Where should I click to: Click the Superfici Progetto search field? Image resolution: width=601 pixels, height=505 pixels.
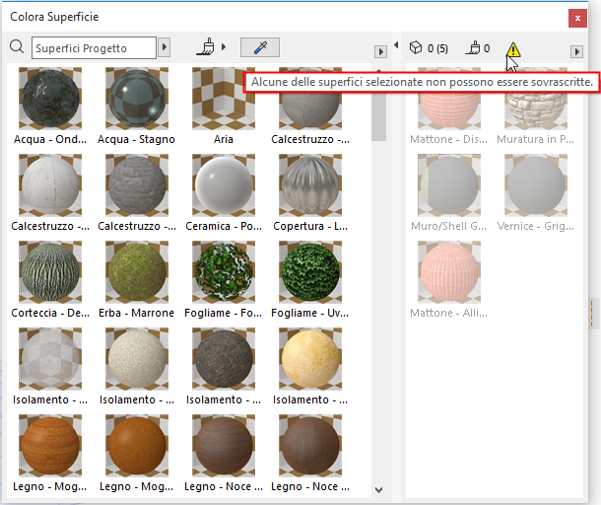click(93, 47)
